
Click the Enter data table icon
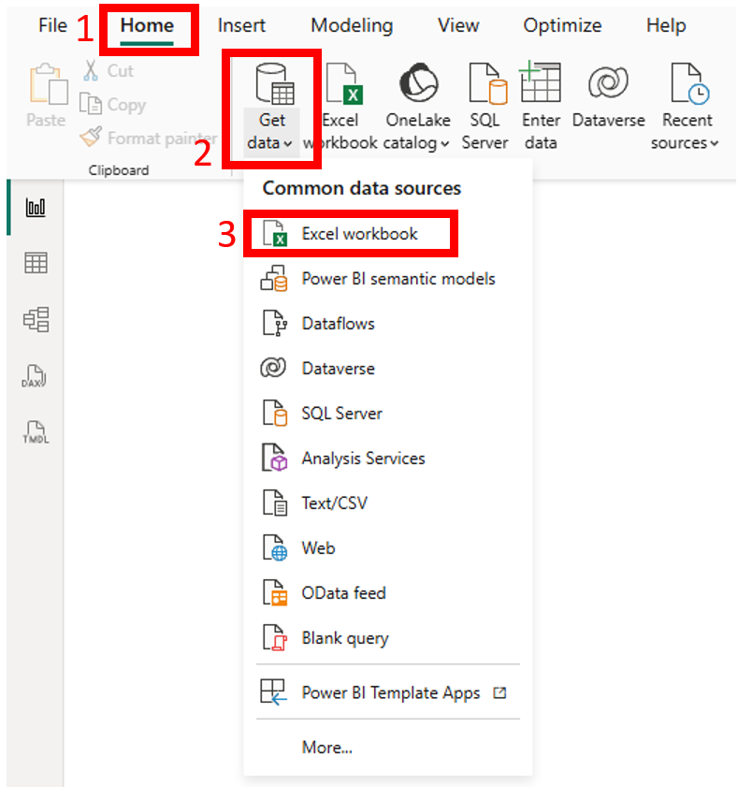coord(540,81)
